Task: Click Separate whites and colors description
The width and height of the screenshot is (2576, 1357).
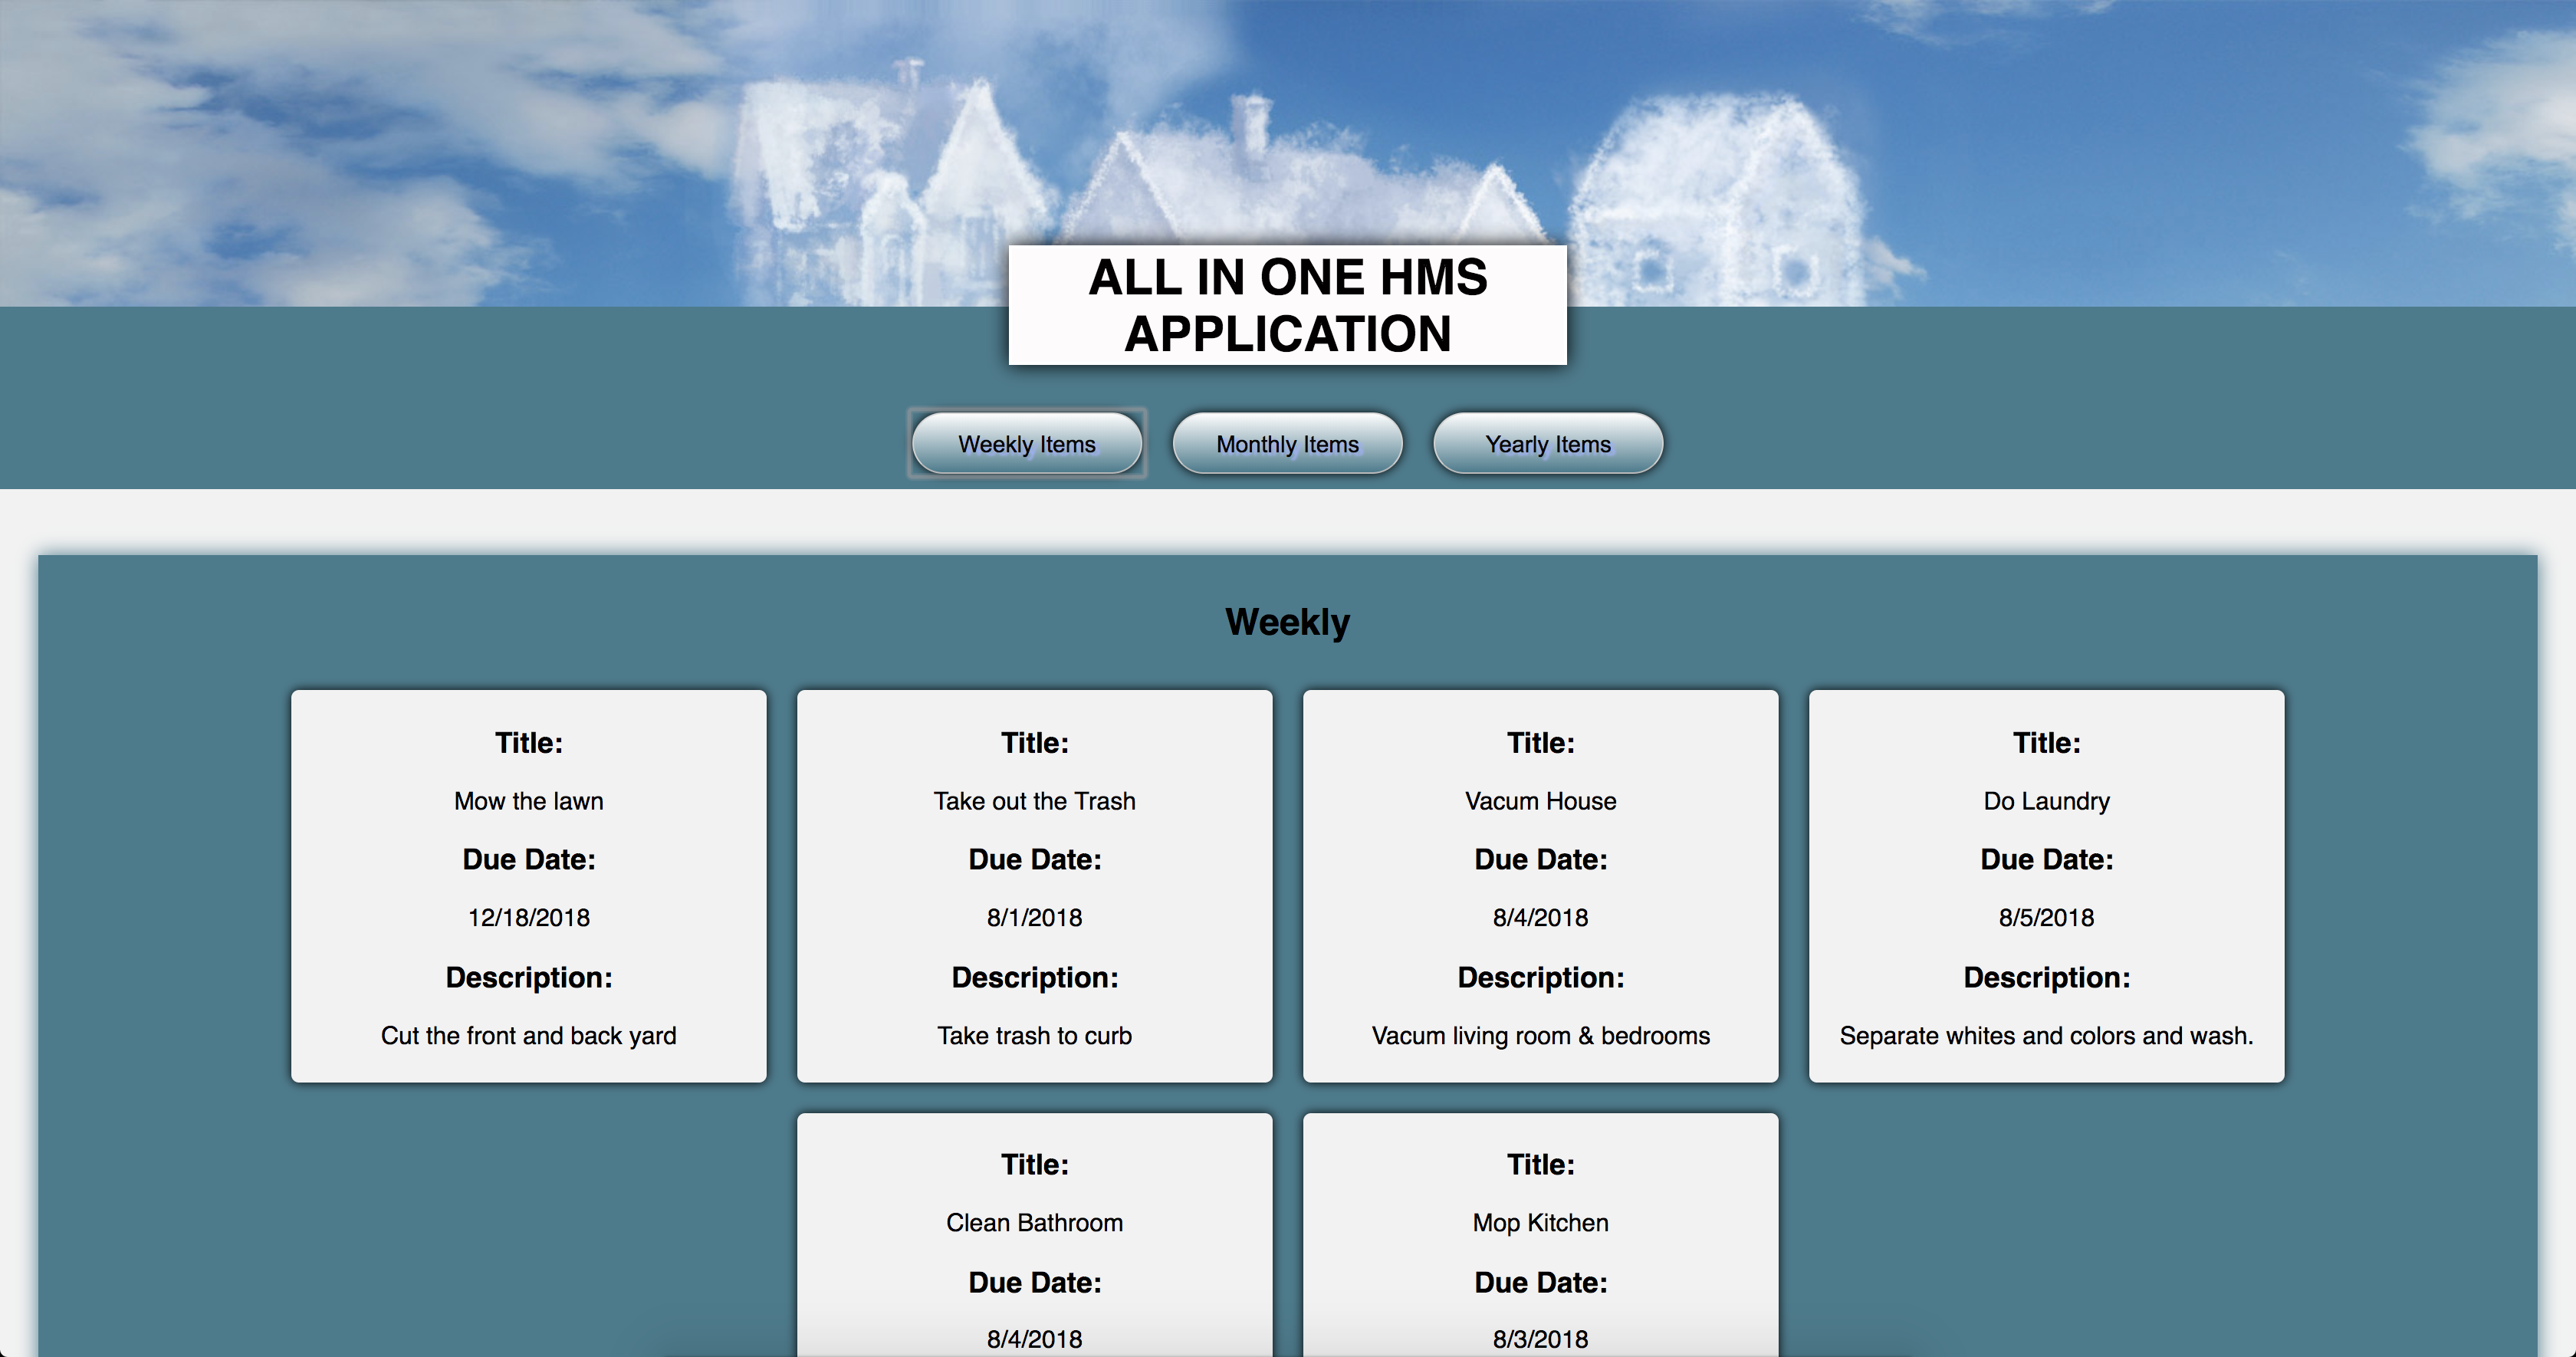Action: [x=2046, y=1036]
